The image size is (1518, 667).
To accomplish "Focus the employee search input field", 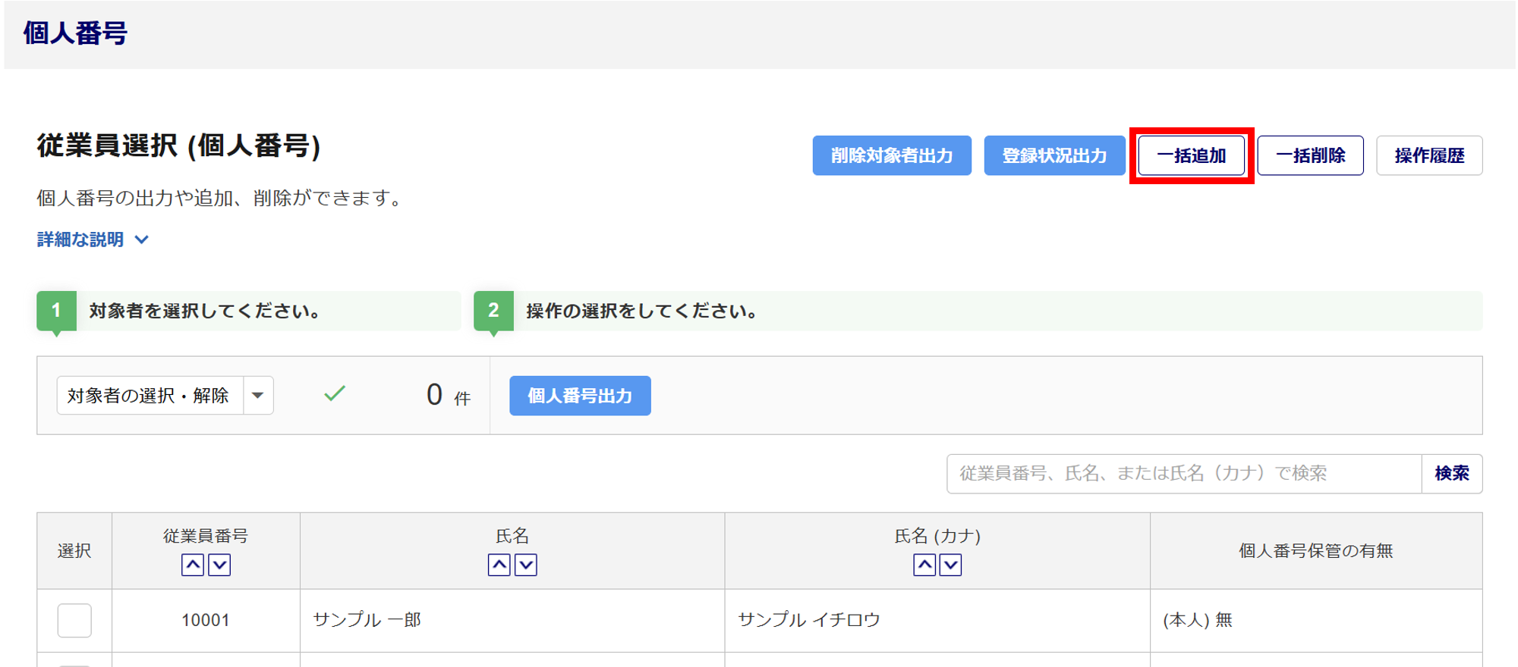I will (1183, 474).
